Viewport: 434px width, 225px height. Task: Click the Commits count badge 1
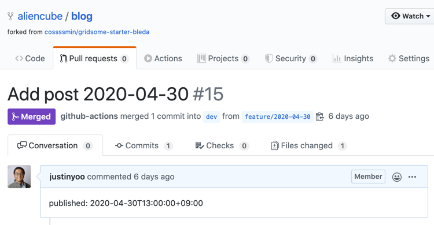(168, 146)
